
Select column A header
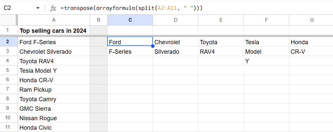[54, 20]
